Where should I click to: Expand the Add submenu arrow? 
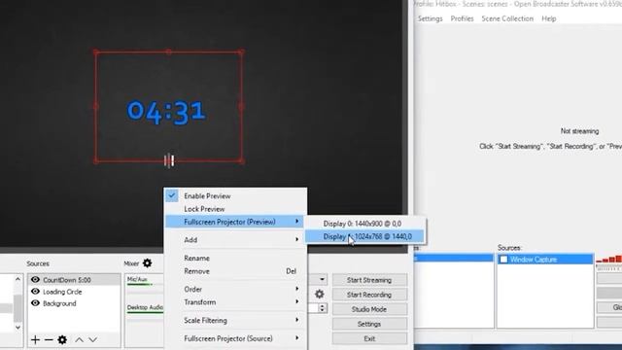coord(296,239)
